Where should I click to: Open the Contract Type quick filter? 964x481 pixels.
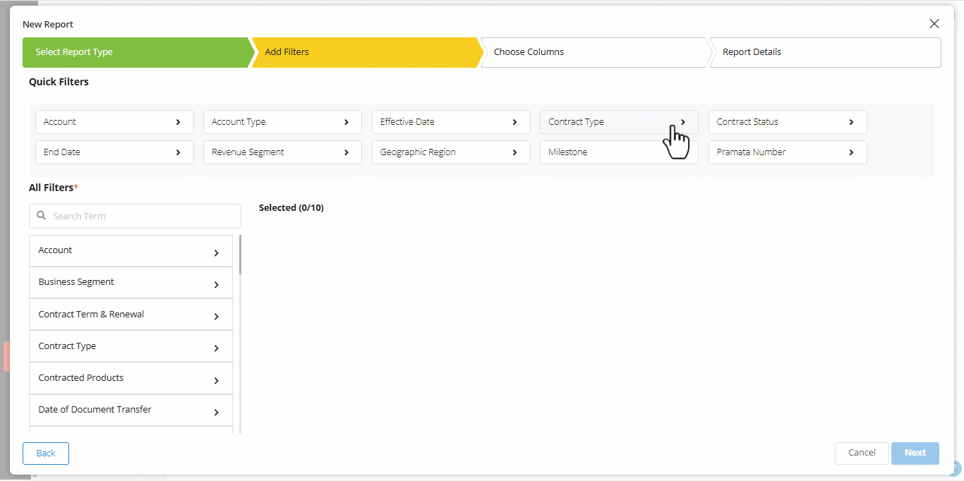(x=619, y=122)
